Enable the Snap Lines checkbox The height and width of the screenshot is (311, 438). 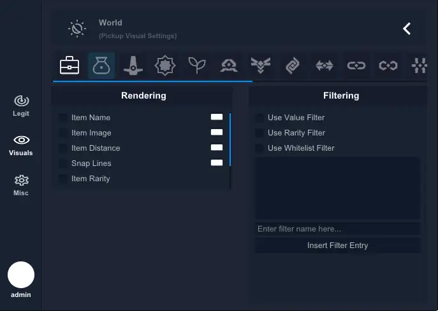click(x=63, y=163)
